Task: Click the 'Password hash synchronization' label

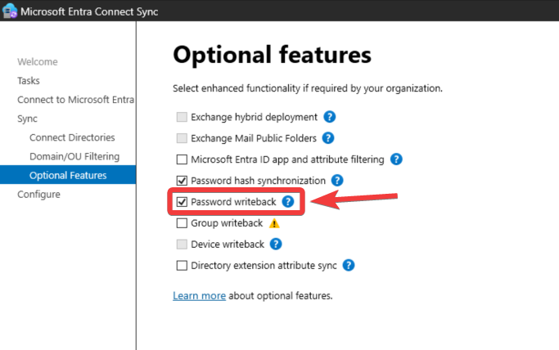Action: tap(258, 181)
